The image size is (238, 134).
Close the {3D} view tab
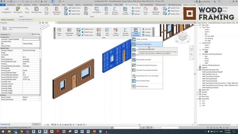(56, 23)
